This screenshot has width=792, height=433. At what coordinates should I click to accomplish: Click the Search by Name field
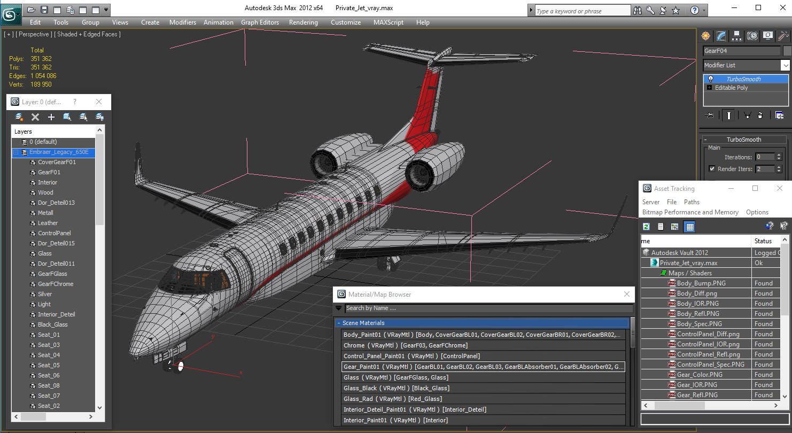489,308
